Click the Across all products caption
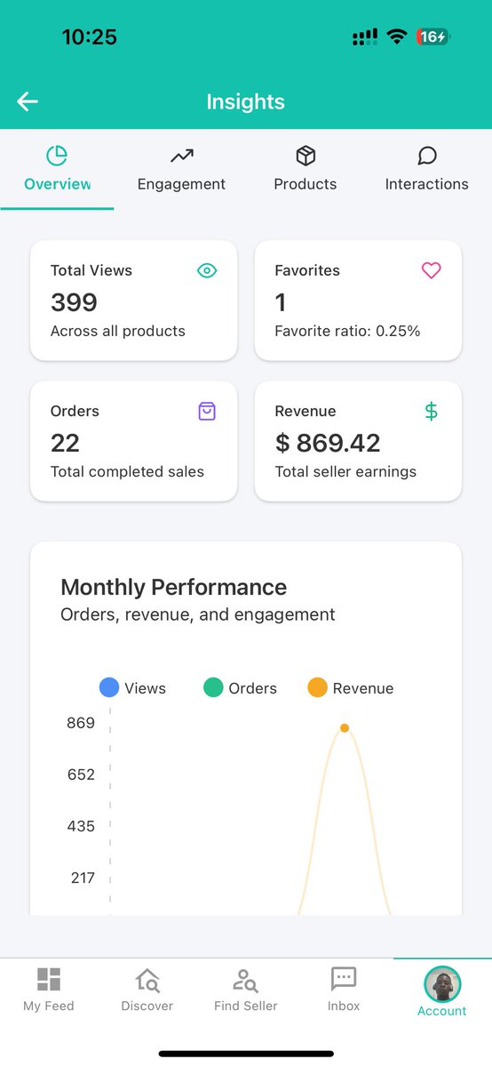 point(118,331)
